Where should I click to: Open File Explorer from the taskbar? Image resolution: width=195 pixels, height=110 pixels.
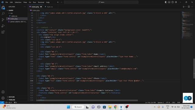tap(110, 107)
